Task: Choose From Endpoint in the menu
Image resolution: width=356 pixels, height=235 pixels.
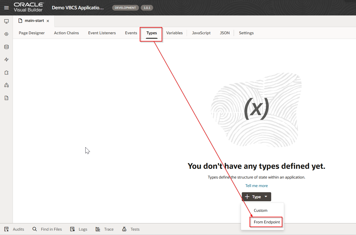Action: point(267,222)
